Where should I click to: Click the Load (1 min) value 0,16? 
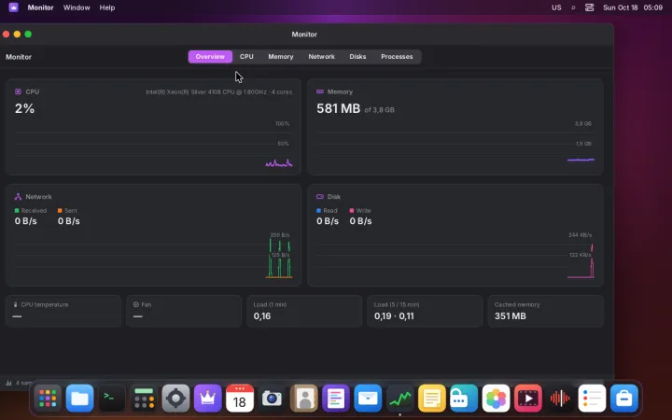tap(262, 316)
